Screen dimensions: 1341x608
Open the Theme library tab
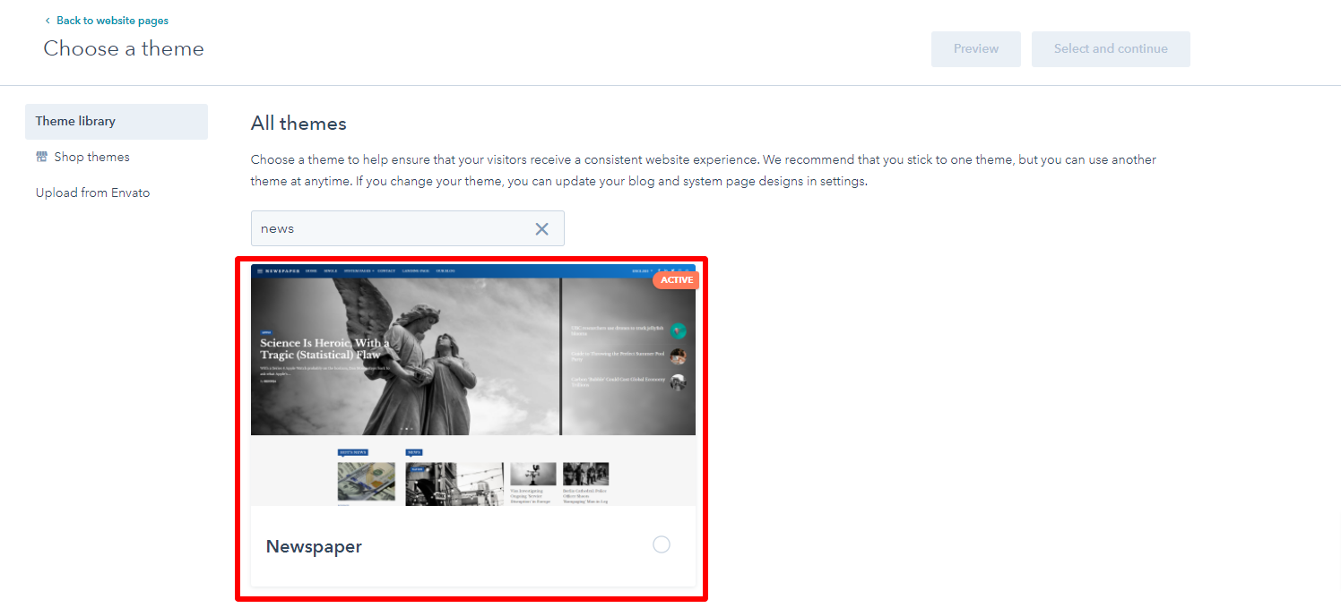tap(117, 122)
